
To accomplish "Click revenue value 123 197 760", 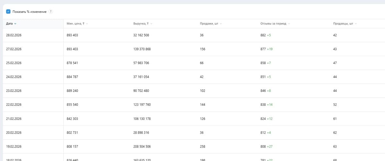I will click(x=142, y=105).
